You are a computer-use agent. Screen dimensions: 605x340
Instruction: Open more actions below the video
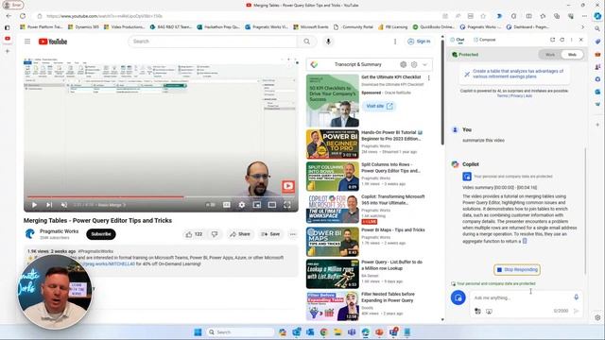[x=293, y=234]
